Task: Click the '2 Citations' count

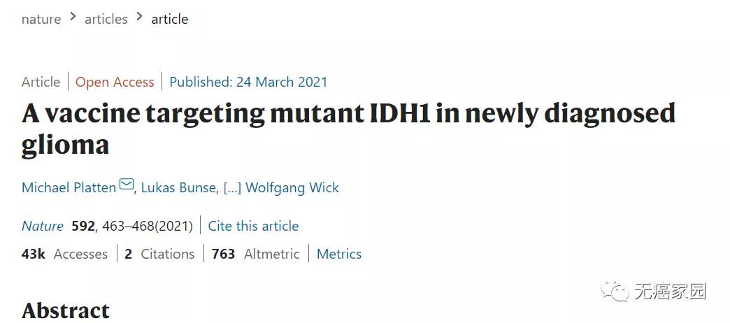Action: coord(160,254)
